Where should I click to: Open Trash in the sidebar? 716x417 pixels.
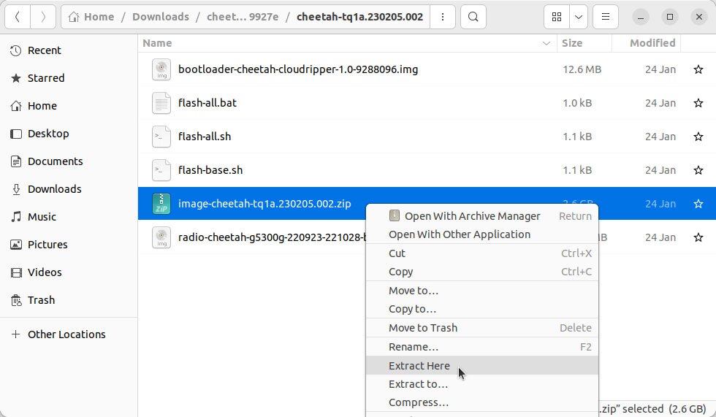point(41,300)
